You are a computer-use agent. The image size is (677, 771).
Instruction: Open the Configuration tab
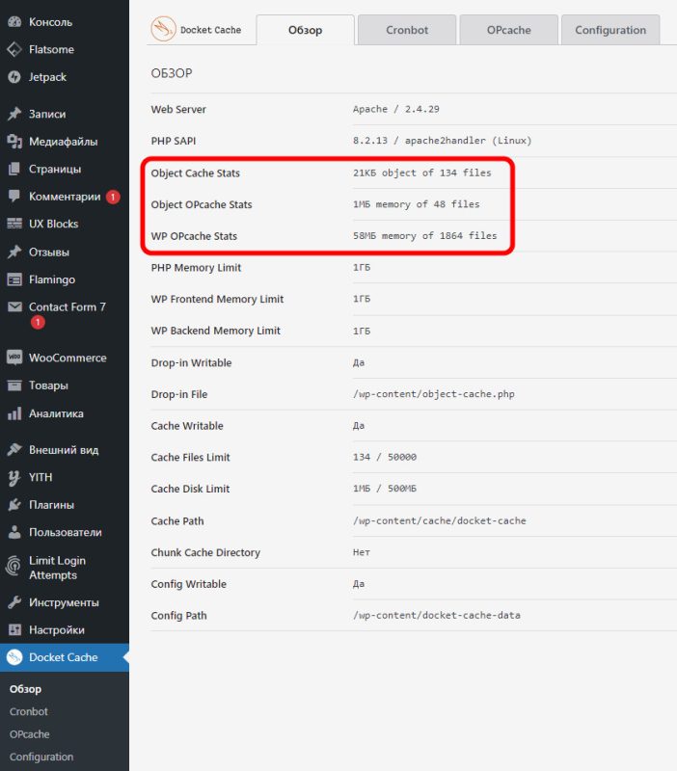pos(610,30)
